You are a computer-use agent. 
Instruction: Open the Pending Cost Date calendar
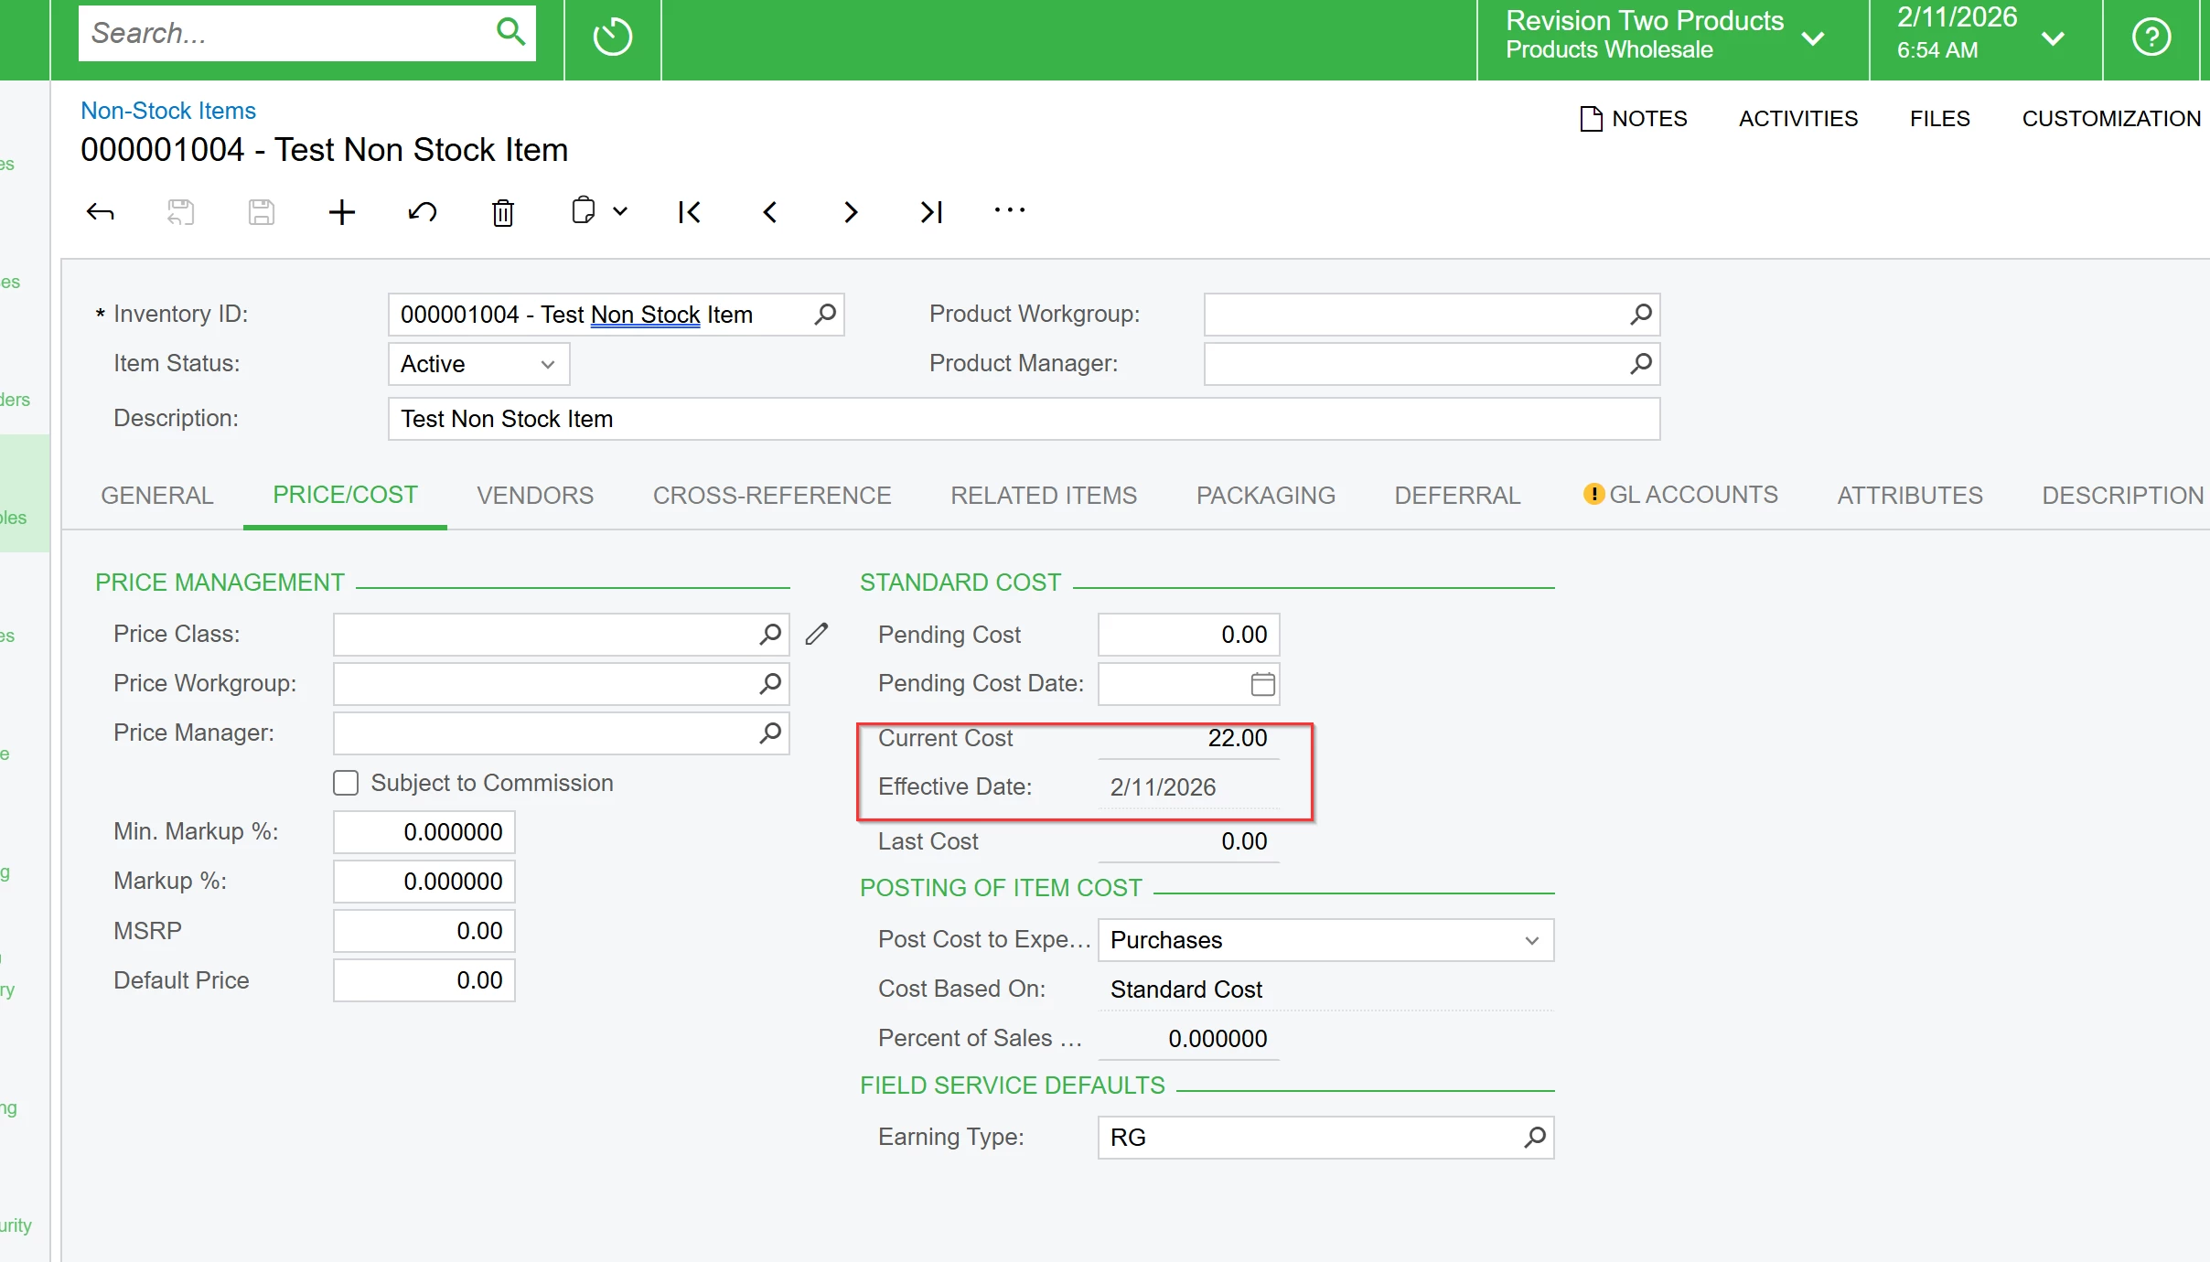(1262, 684)
